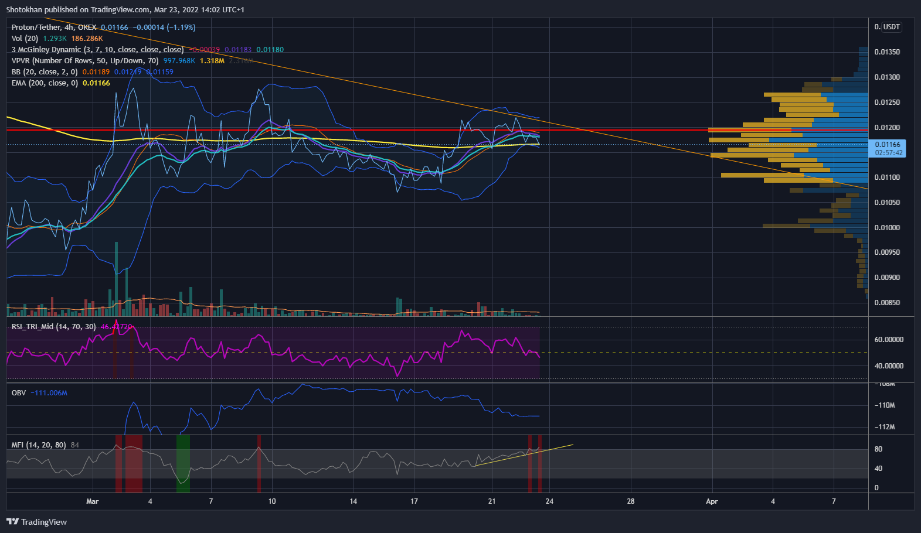
Task: Click the OBV value −111.006M
Action: click(49, 393)
